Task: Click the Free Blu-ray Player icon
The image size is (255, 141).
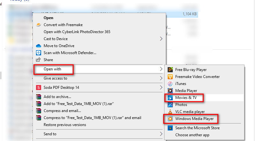Action: [170, 70]
